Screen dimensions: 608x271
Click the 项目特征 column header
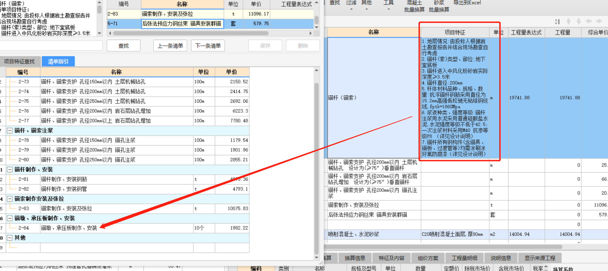pyautogui.click(x=455, y=32)
